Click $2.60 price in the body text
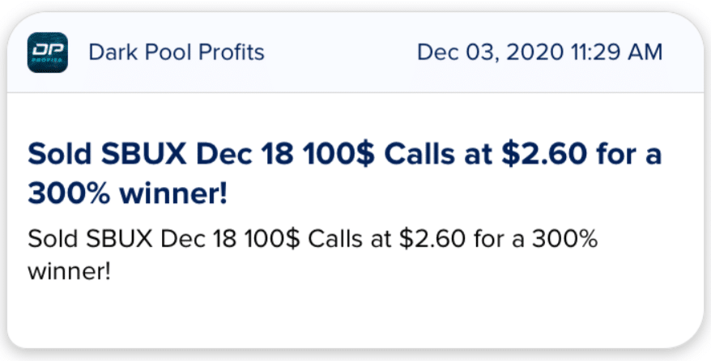The width and height of the screenshot is (711, 361). [x=432, y=239]
